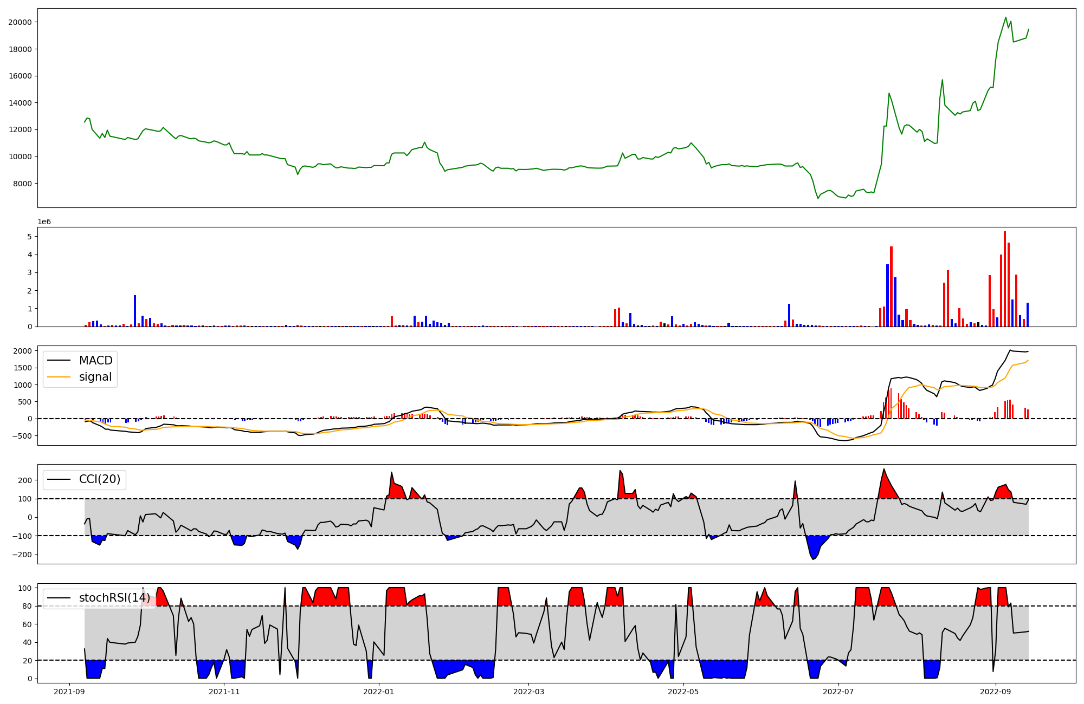Click the black MACD line legend swatch
The height and width of the screenshot is (704, 1084).
[x=59, y=361]
